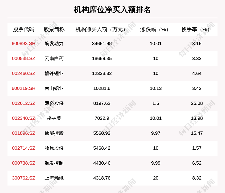
Task: Select the stock name 航发动力
Action: [54, 44]
